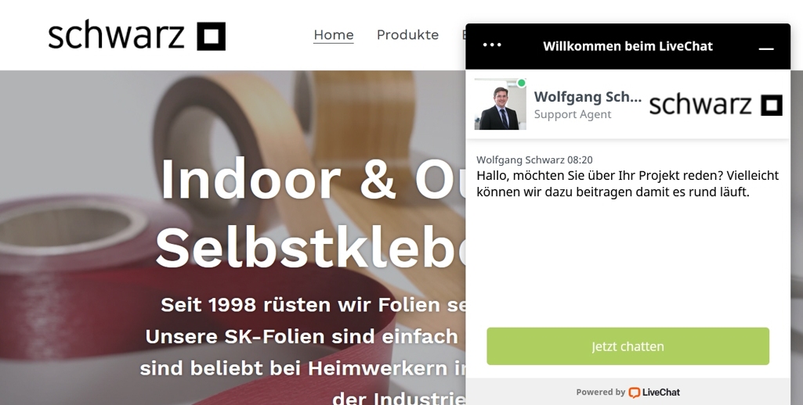Minimize the LiveChat window
803x405 pixels.
click(x=765, y=48)
